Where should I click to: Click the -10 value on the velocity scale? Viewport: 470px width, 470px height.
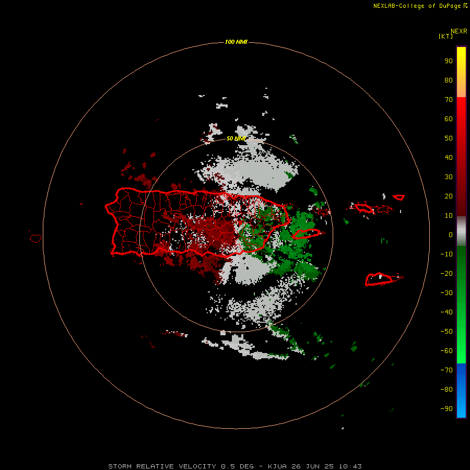tap(446, 254)
